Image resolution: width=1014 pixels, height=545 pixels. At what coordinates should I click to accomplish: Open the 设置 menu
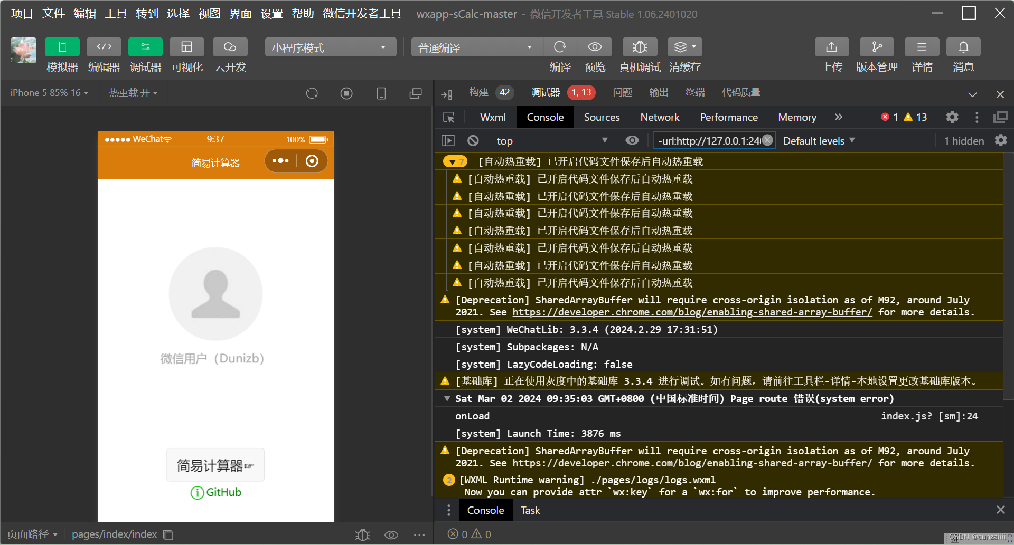click(x=271, y=14)
